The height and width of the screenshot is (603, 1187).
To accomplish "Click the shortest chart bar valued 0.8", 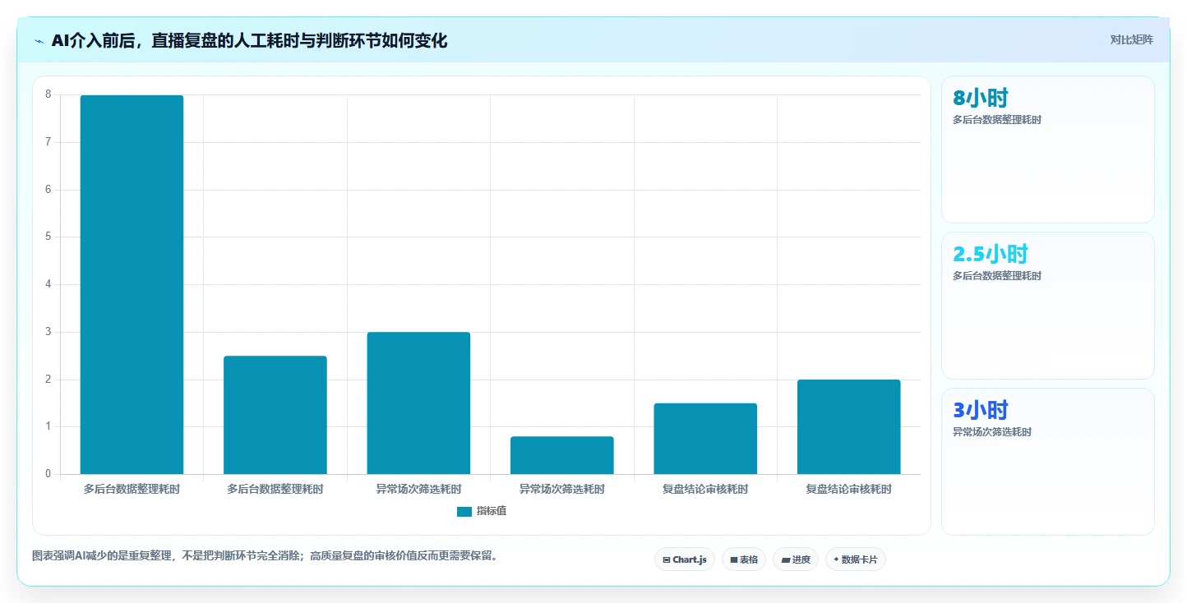I will click(562, 455).
